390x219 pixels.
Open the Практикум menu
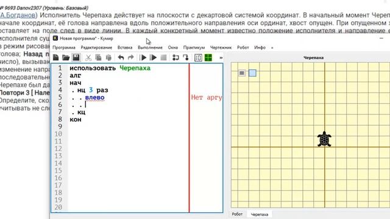point(194,47)
